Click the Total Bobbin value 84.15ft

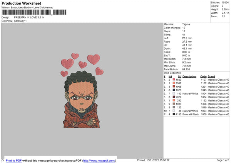click(186, 69)
